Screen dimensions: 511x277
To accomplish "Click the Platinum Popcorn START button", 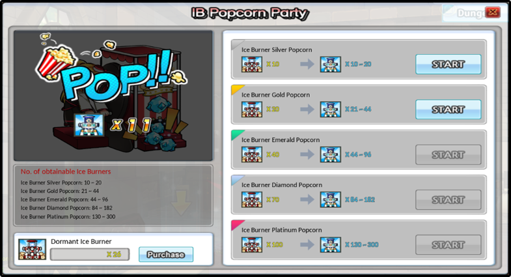I will (448, 244).
